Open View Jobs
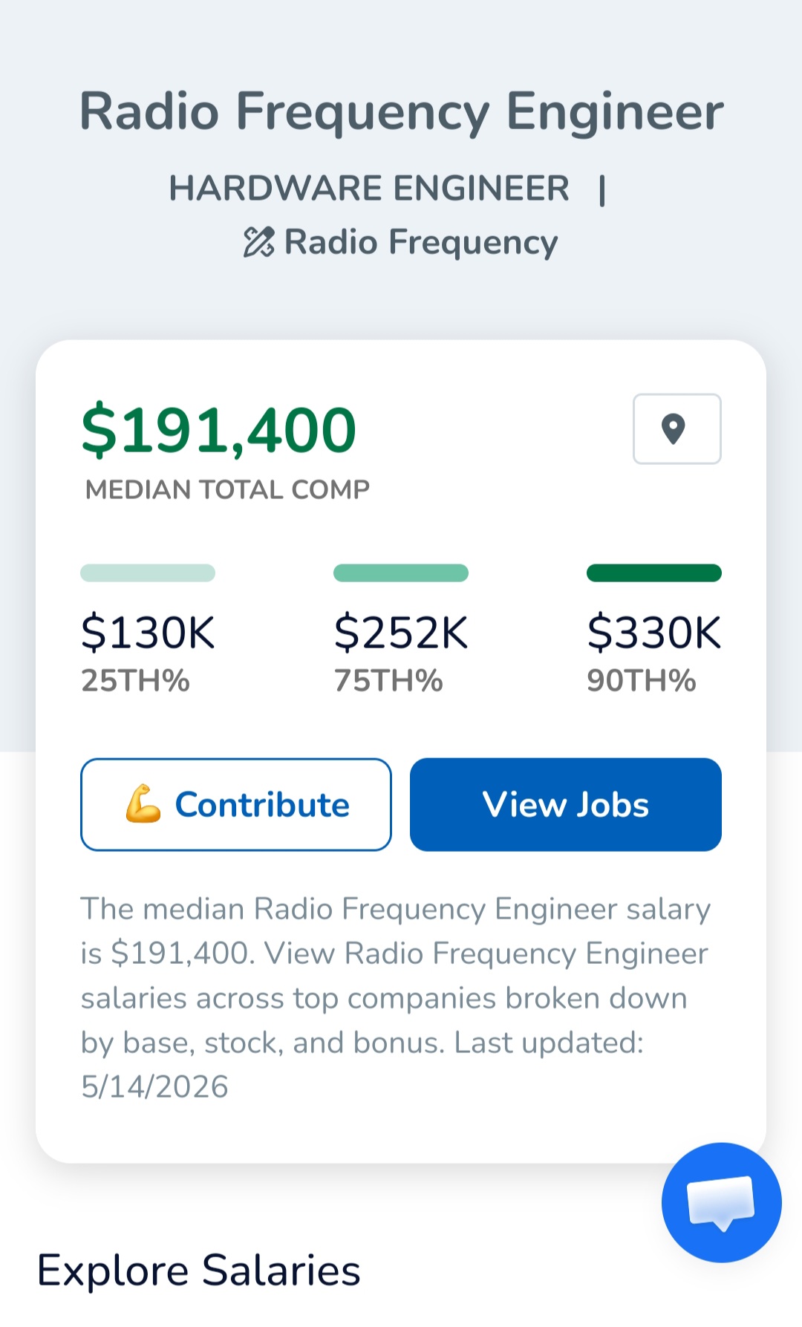 [x=566, y=804]
